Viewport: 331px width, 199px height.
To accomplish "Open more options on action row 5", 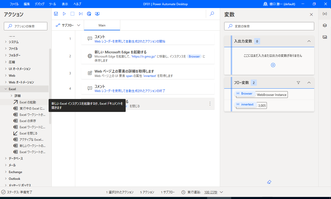I will [x=210, y=104].
